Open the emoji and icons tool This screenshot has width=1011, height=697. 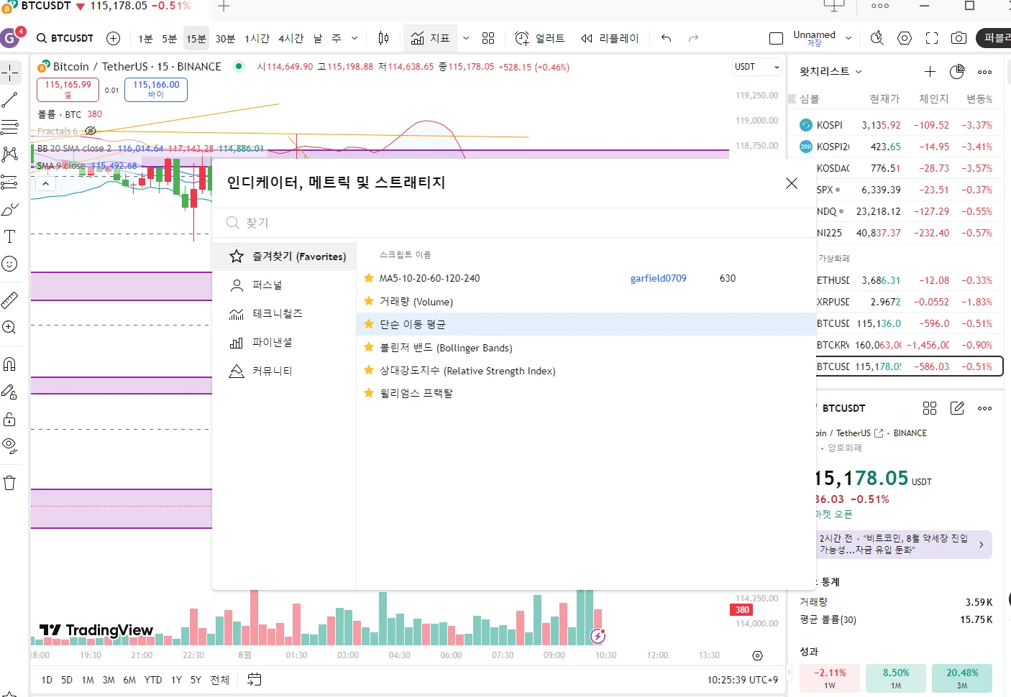point(10,264)
